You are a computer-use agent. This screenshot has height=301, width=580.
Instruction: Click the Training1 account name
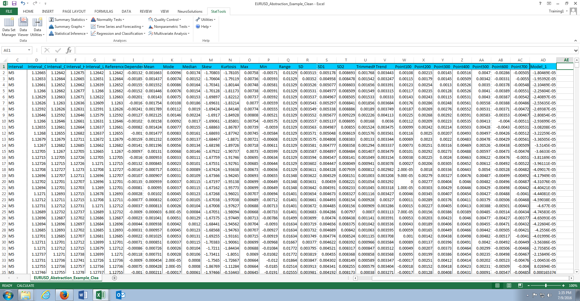pyautogui.click(x=556, y=11)
